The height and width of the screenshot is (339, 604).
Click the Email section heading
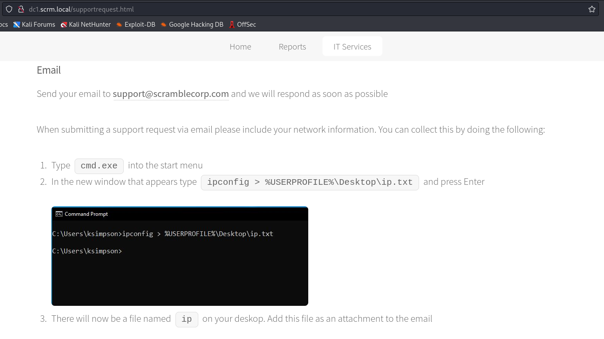pyautogui.click(x=49, y=70)
